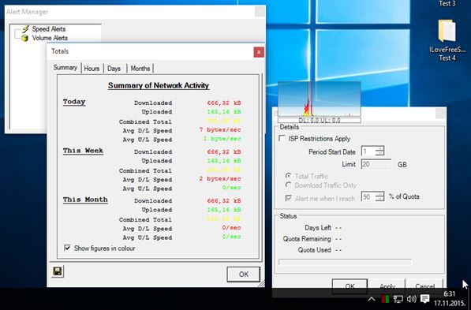Select Volume Alerts tree row text

50,38
